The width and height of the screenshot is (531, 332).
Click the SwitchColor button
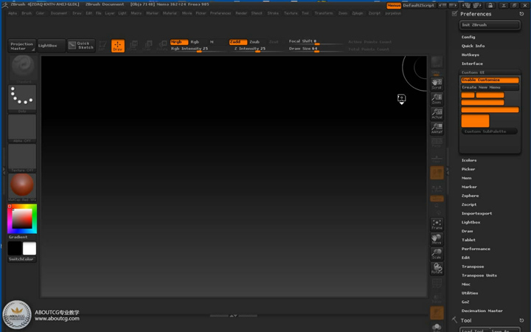coord(22,259)
